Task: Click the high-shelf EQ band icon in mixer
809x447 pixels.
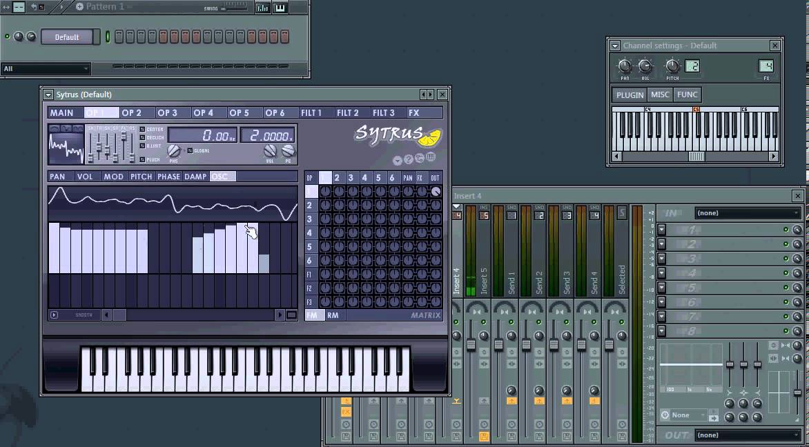Action: (x=757, y=393)
